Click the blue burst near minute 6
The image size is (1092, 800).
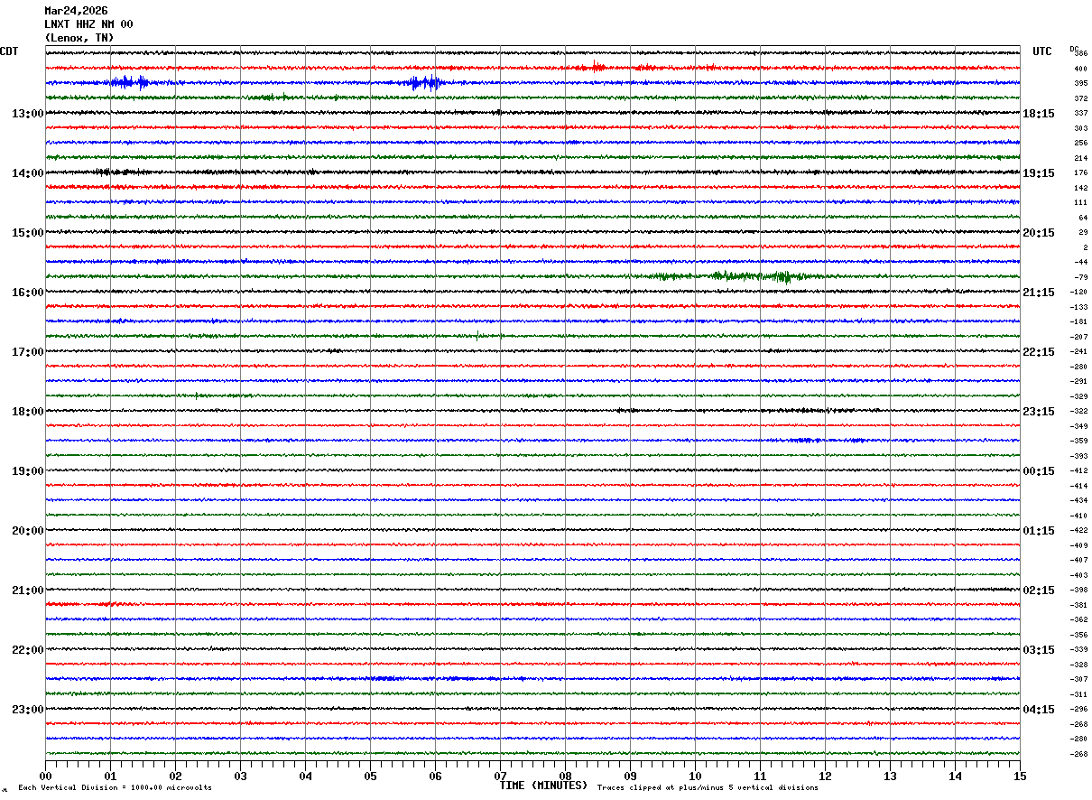click(424, 83)
